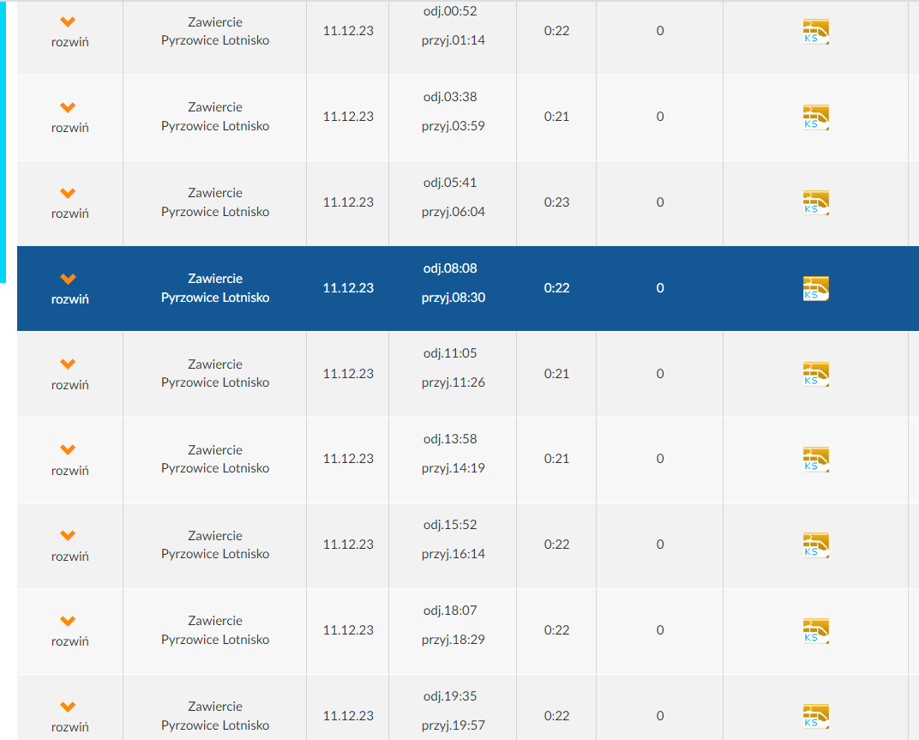Click the 0:22 duration in highlighted row
This screenshot has height=740, width=919.
pyautogui.click(x=556, y=288)
